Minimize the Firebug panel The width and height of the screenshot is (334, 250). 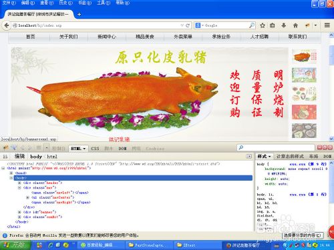[x=319, y=147]
